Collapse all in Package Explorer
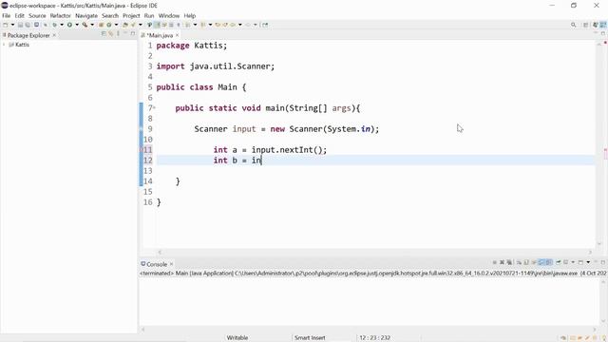 click(104, 34)
